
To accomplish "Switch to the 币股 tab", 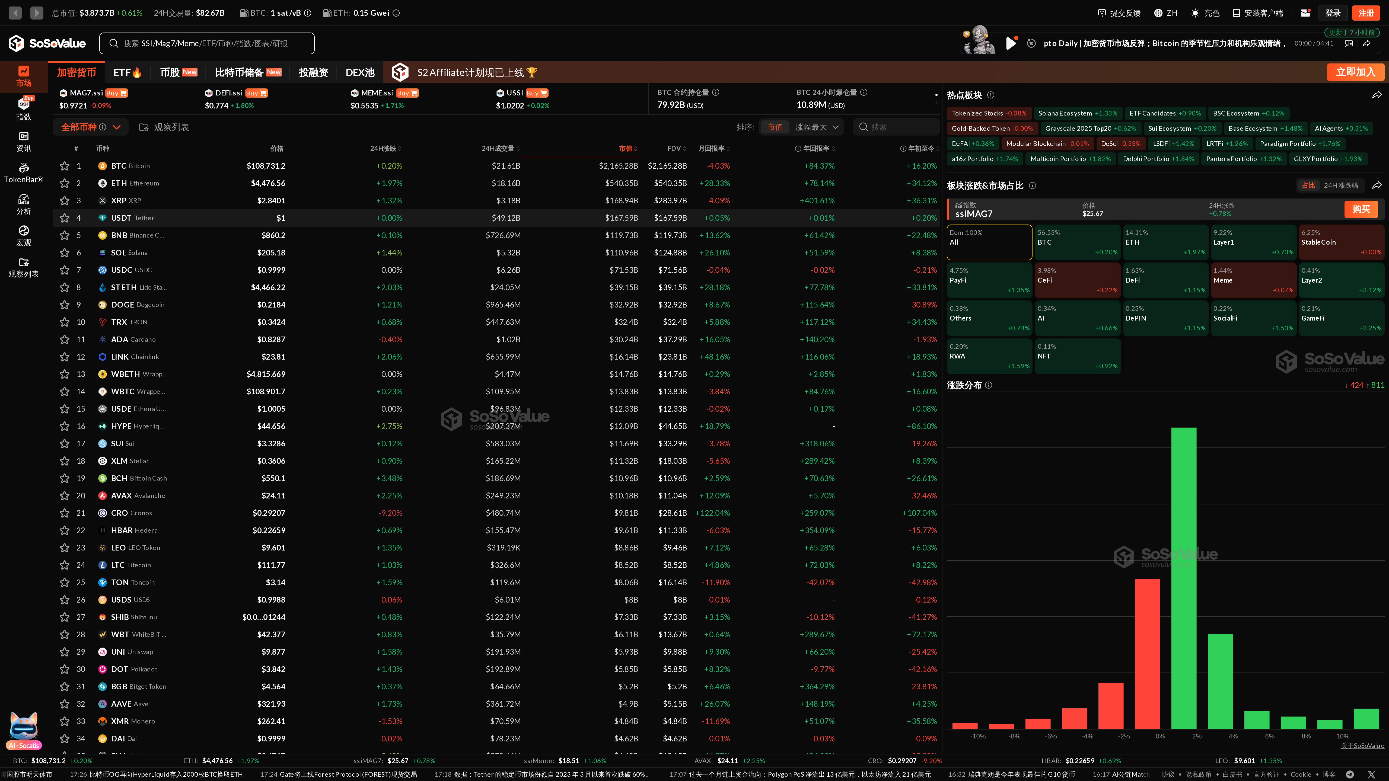I will 179,72.
